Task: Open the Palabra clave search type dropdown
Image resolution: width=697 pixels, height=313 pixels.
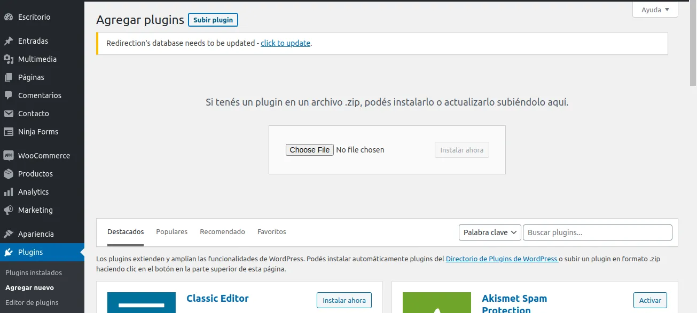Action: (x=490, y=232)
